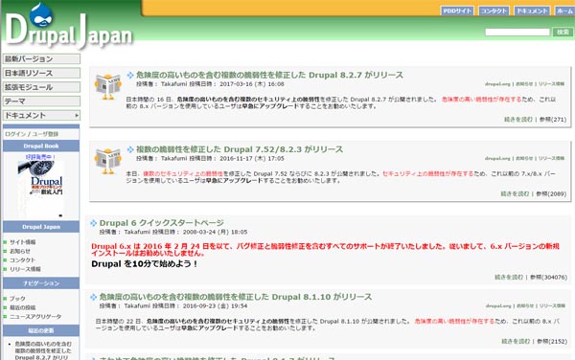Click newspaper icon beside Drupal 8.2.7 article

click(107, 86)
